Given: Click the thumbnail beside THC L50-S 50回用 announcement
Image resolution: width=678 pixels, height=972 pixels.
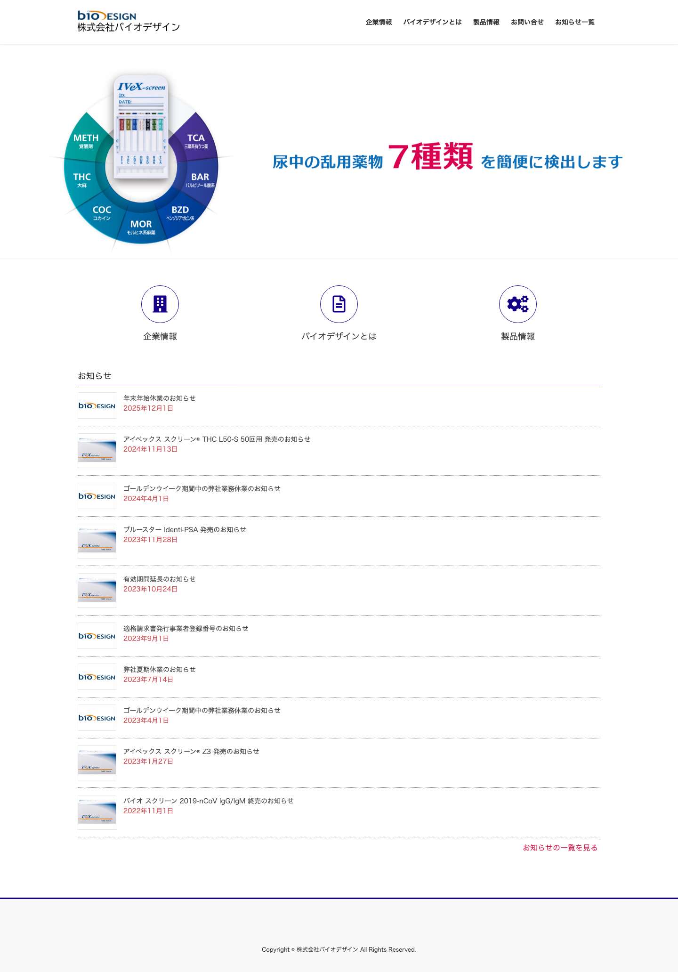Looking at the screenshot, I should point(97,451).
